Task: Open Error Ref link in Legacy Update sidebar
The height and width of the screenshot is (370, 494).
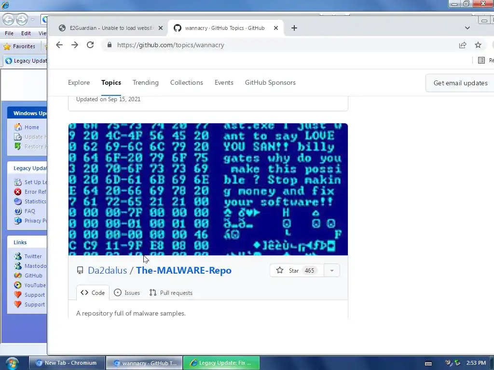Action: 35,192
